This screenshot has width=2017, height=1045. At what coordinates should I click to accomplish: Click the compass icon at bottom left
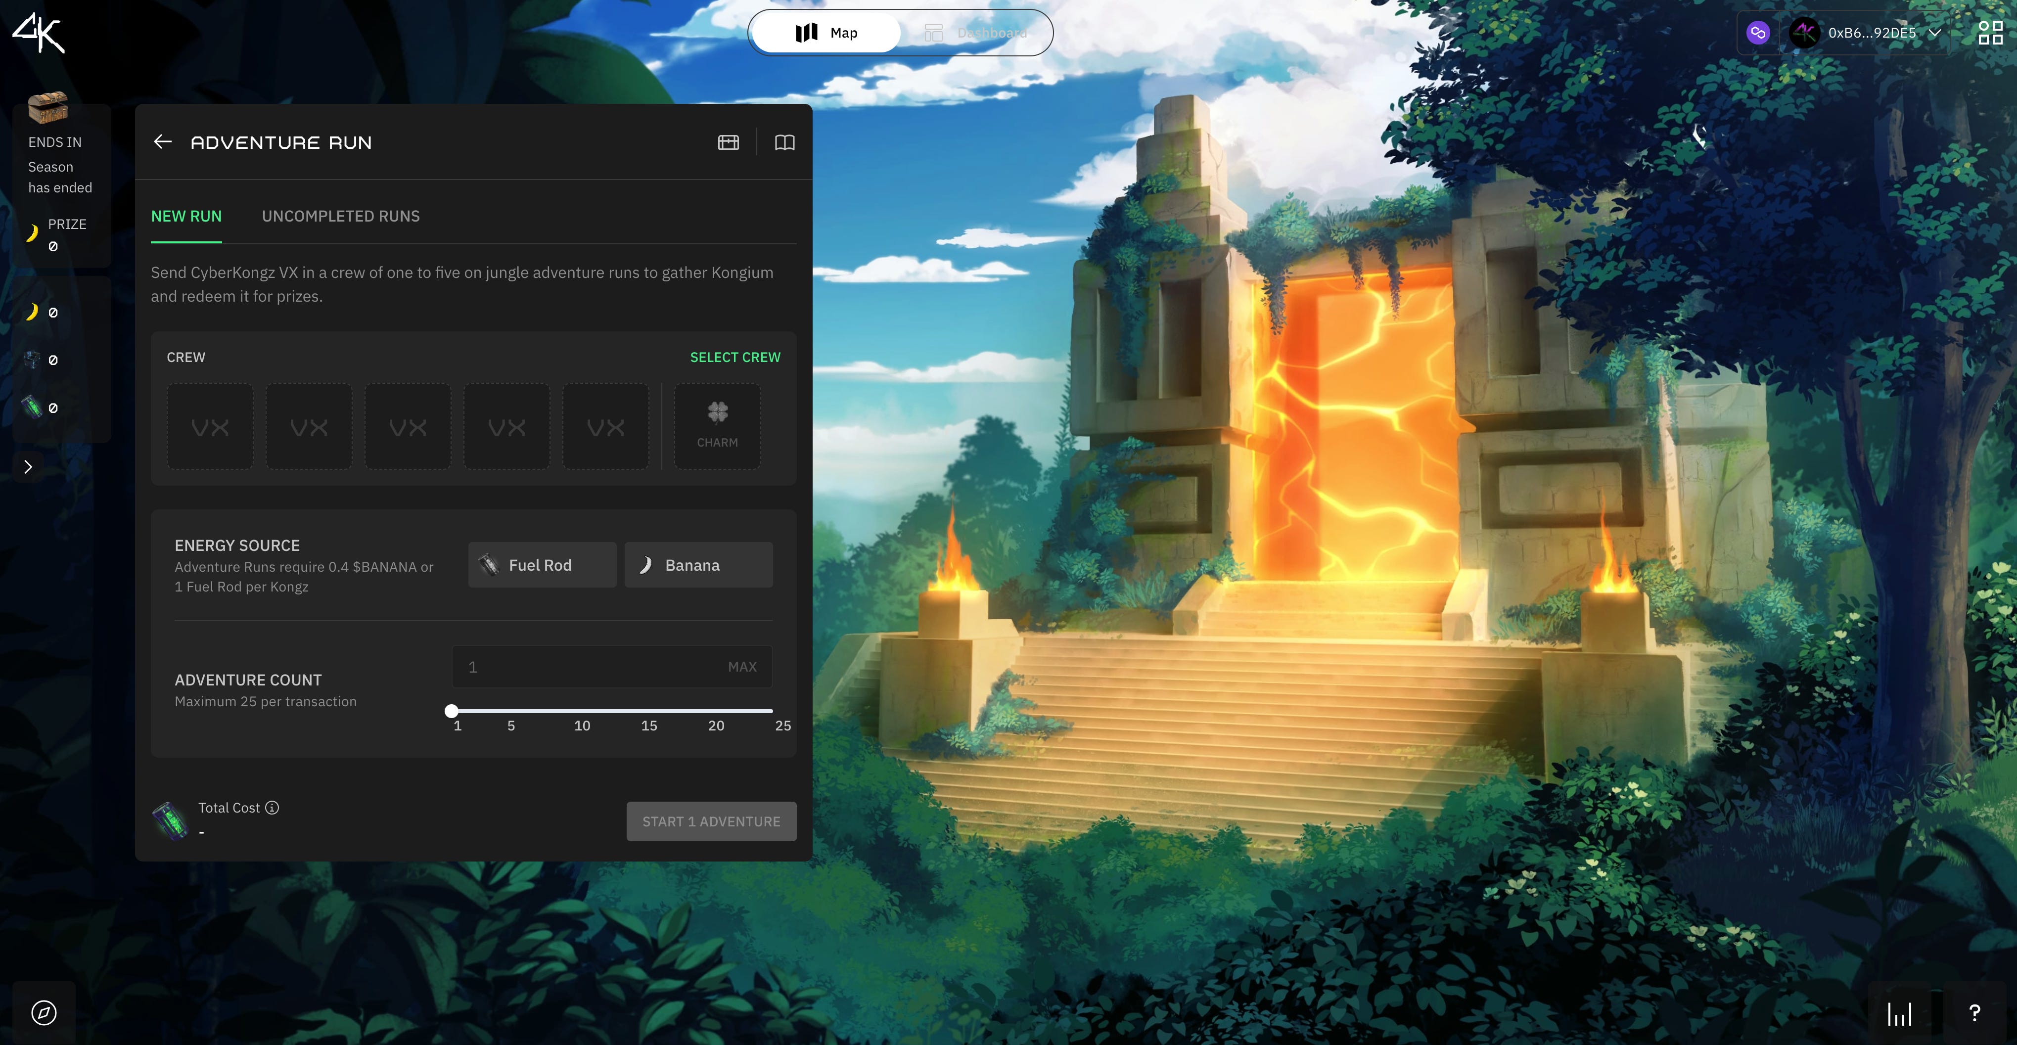point(44,1012)
